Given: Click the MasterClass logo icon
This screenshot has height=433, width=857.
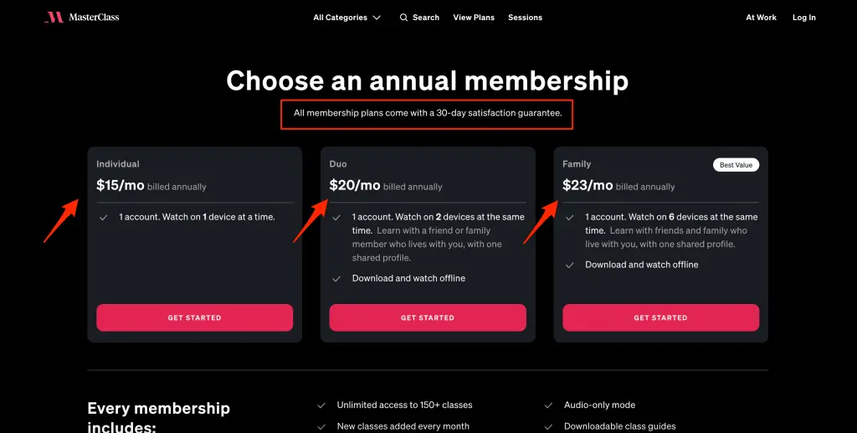Looking at the screenshot, I should click(x=54, y=18).
